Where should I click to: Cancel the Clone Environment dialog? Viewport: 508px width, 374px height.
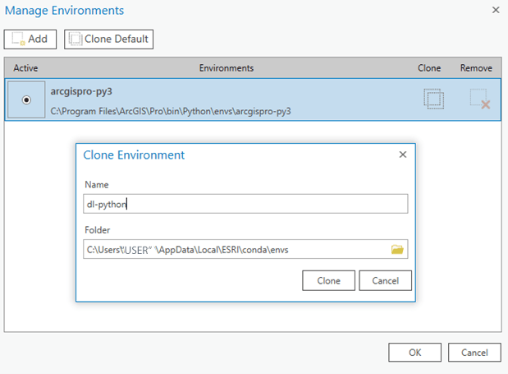coord(385,280)
